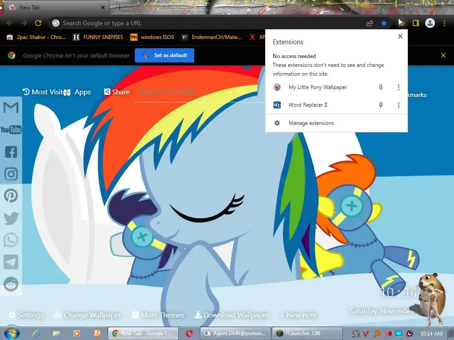Image resolution: width=454 pixels, height=340 pixels.
Task: Open the Twitter sidebar shortcut
Action: coord(11,218)
